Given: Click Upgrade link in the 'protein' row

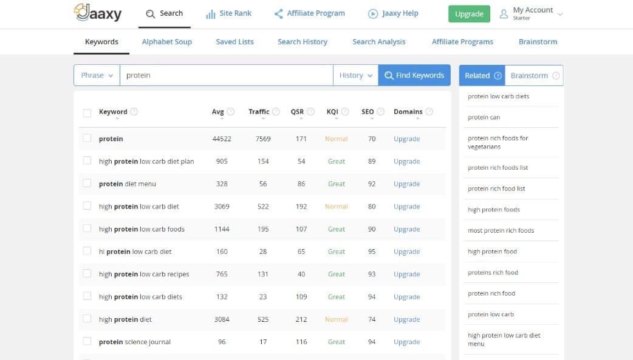Looking at the screenshot, I should coord(406,139).
